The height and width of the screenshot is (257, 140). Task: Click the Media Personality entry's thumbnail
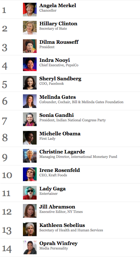30,247
